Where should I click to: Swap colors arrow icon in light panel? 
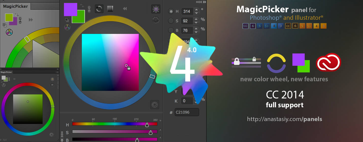pos(17,15)
